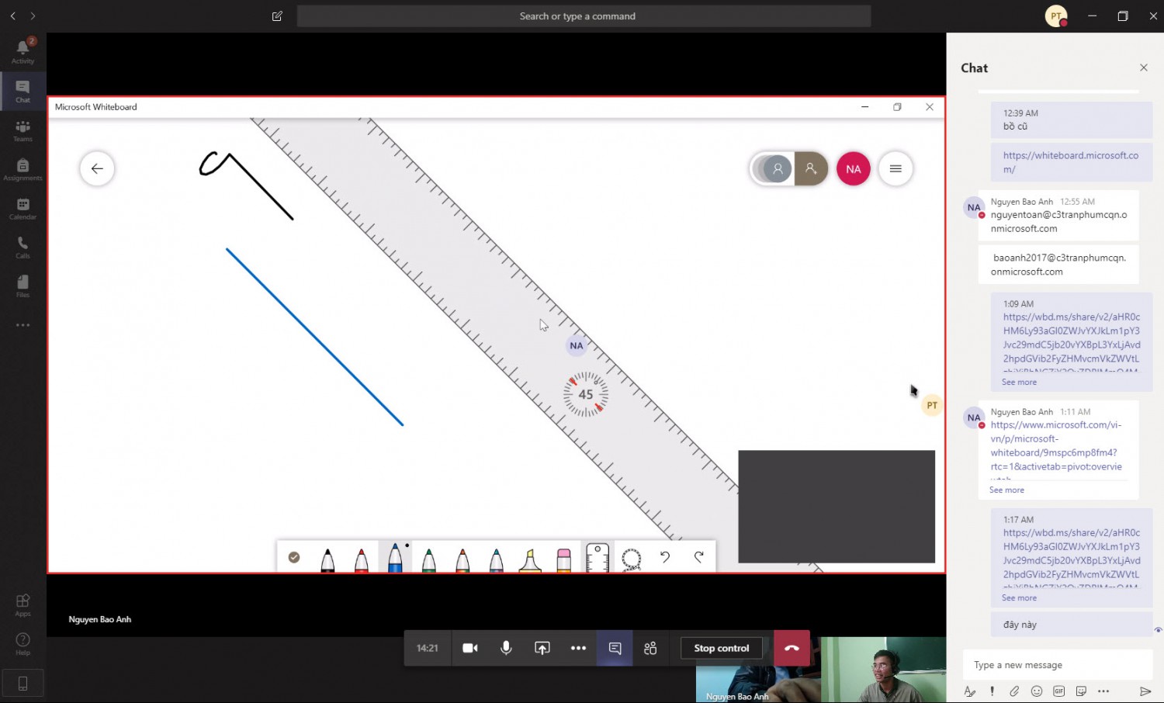Open Files in sidebar
This screenshot has height=703, width=1164.
(23, 286)
